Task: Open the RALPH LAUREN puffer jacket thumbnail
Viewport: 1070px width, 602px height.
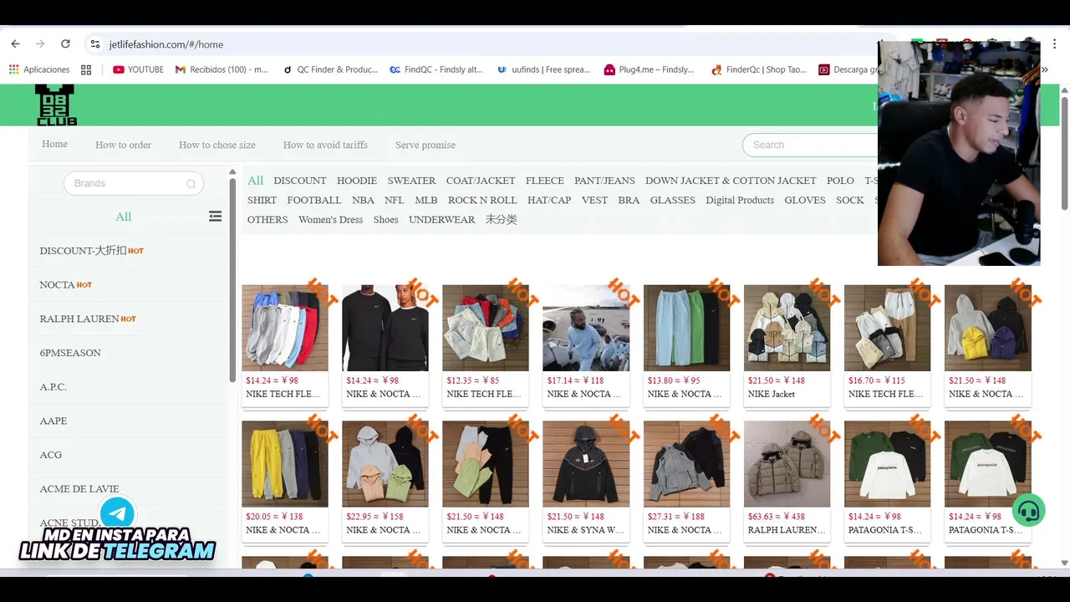Action: pyautogui.click(x=787, y=464)
